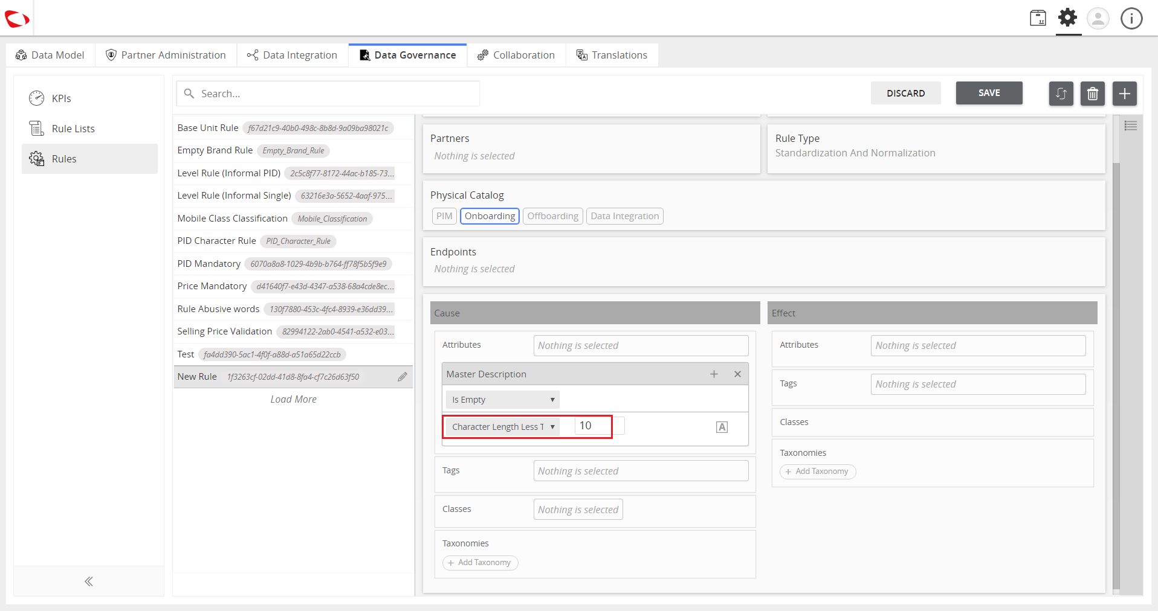
Task: Toggle PIM physical catalog
Action: 444,216
